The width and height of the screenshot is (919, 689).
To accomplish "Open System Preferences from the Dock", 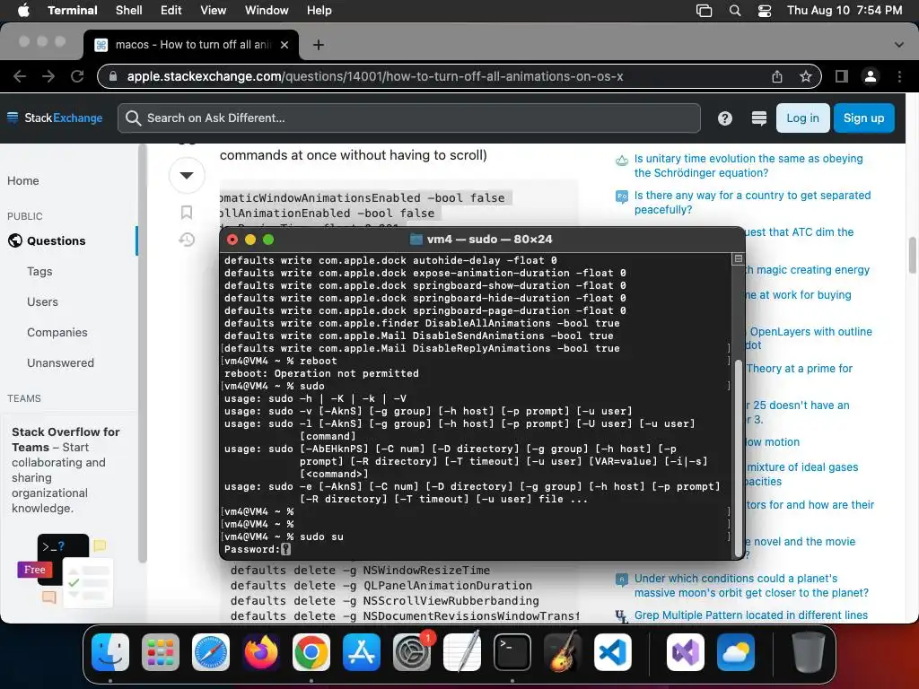I will [x=412, y=652].
